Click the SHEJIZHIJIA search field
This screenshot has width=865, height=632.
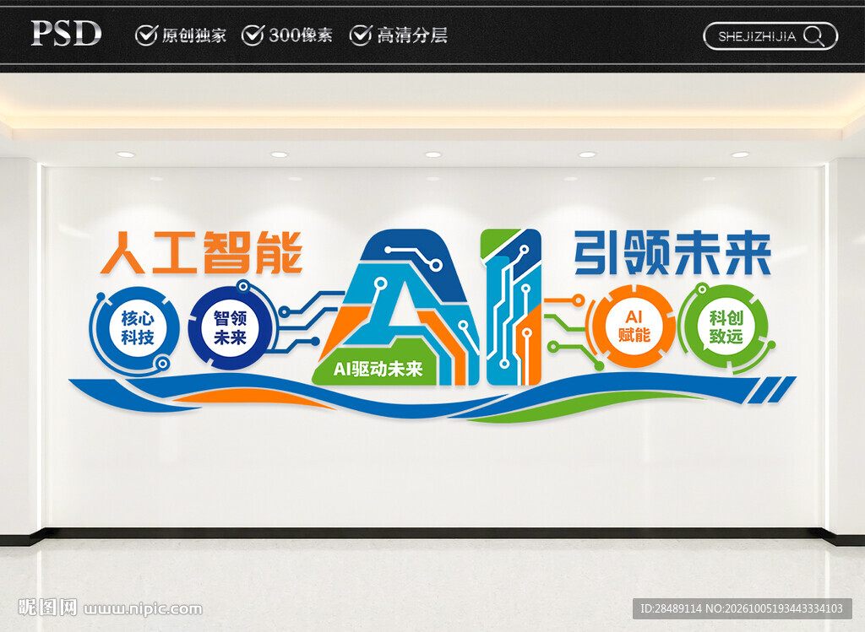(x=770, y=36)
